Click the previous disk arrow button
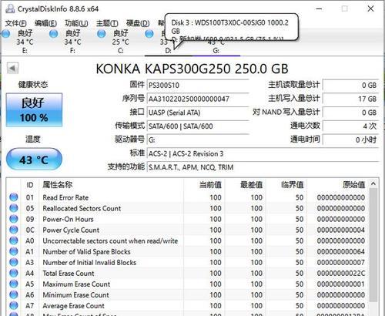The image size is (385, 316). pos(12,69)
